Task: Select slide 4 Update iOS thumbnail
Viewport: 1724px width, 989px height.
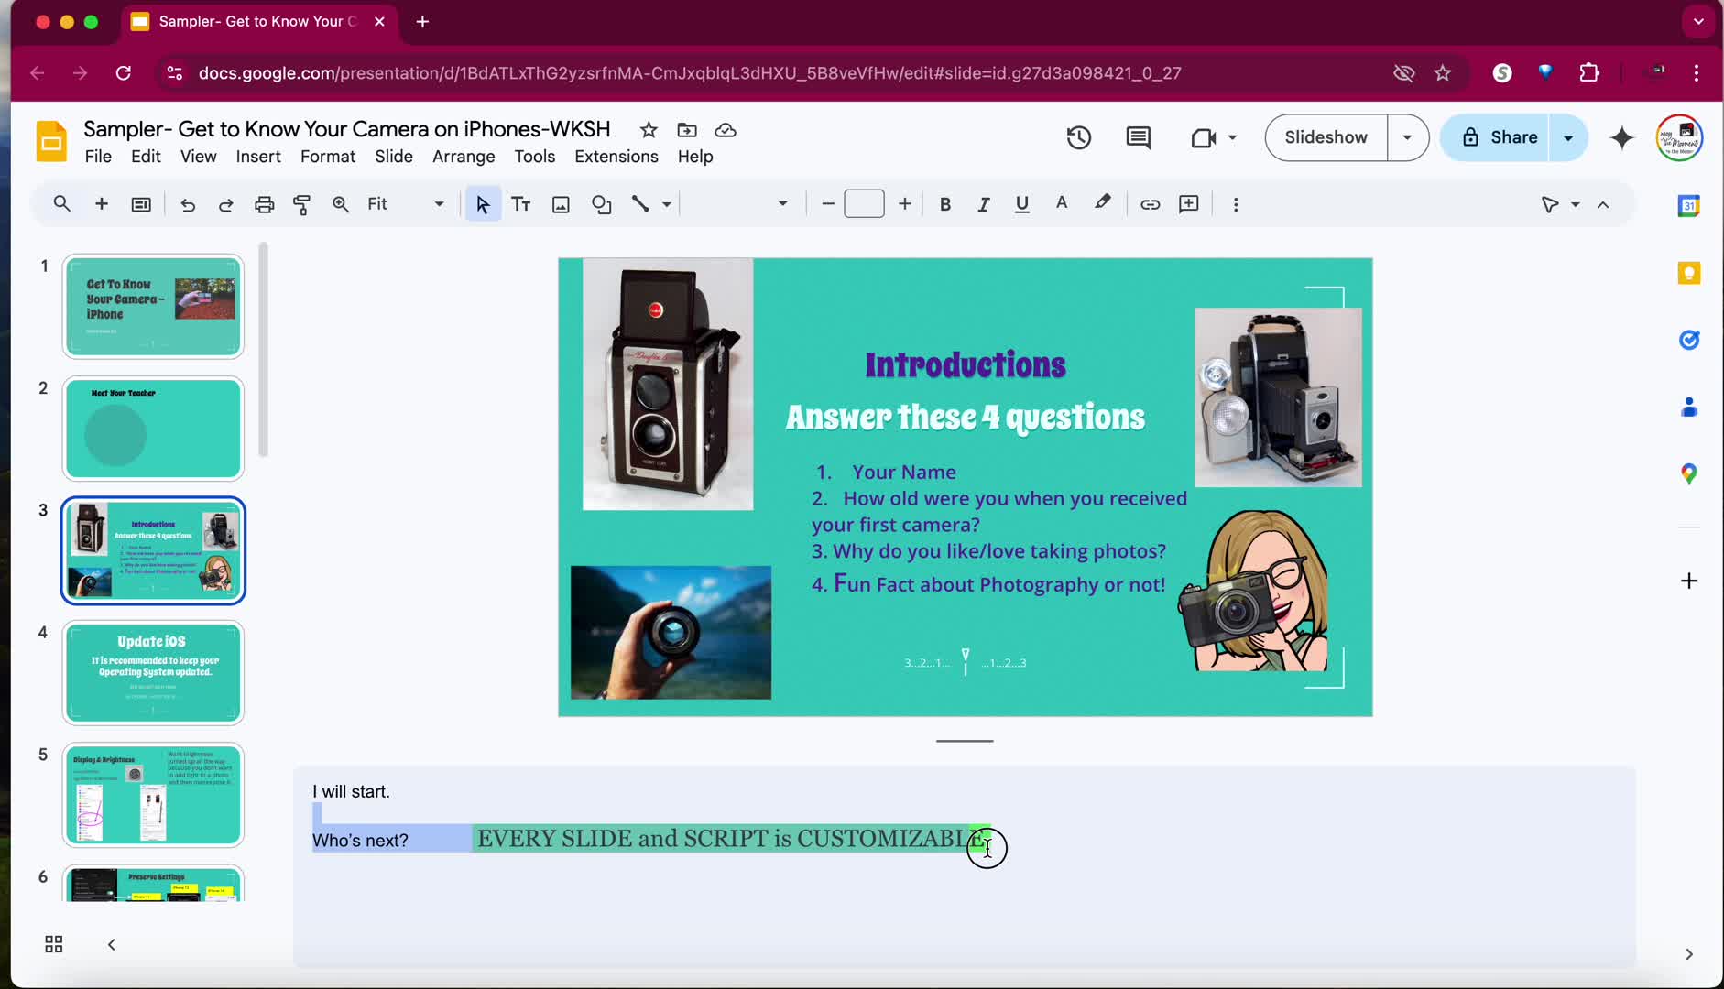Action: [x=153, y=673]
